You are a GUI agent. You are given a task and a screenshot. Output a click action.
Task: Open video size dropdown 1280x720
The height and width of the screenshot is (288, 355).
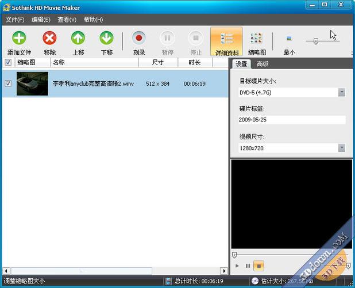click(x=342, y=148)
